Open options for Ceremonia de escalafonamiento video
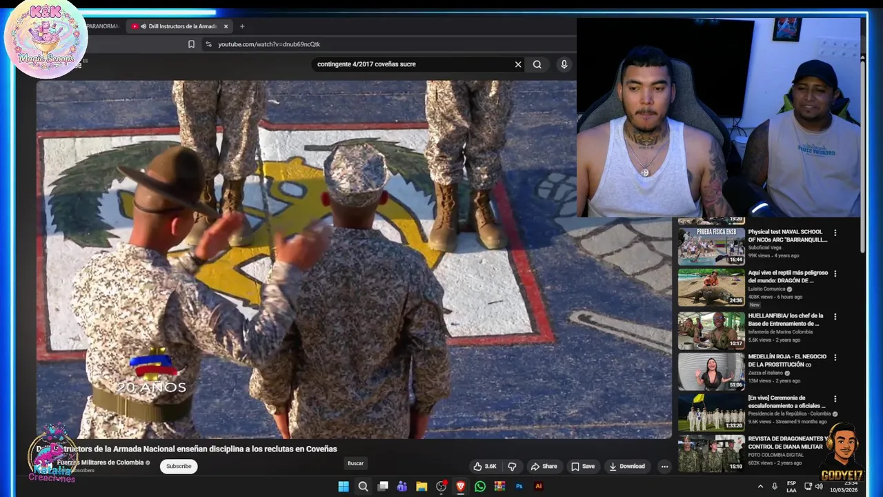 pyautogui.click(x=835, y=398)
